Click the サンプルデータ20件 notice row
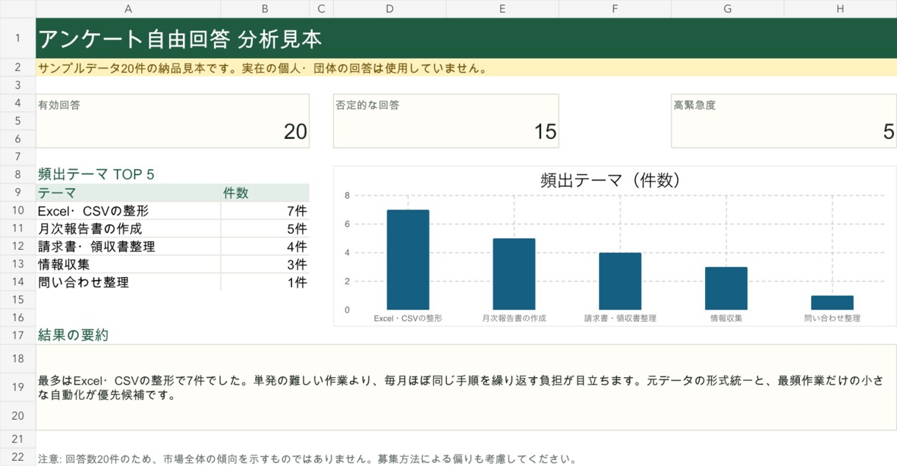 point(466,68)
